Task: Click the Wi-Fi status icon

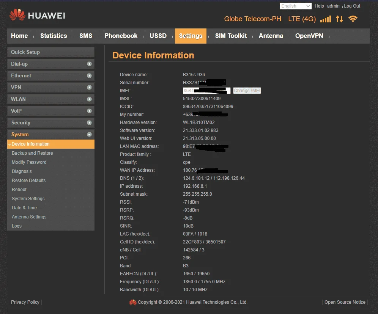Action: point(353,19)
